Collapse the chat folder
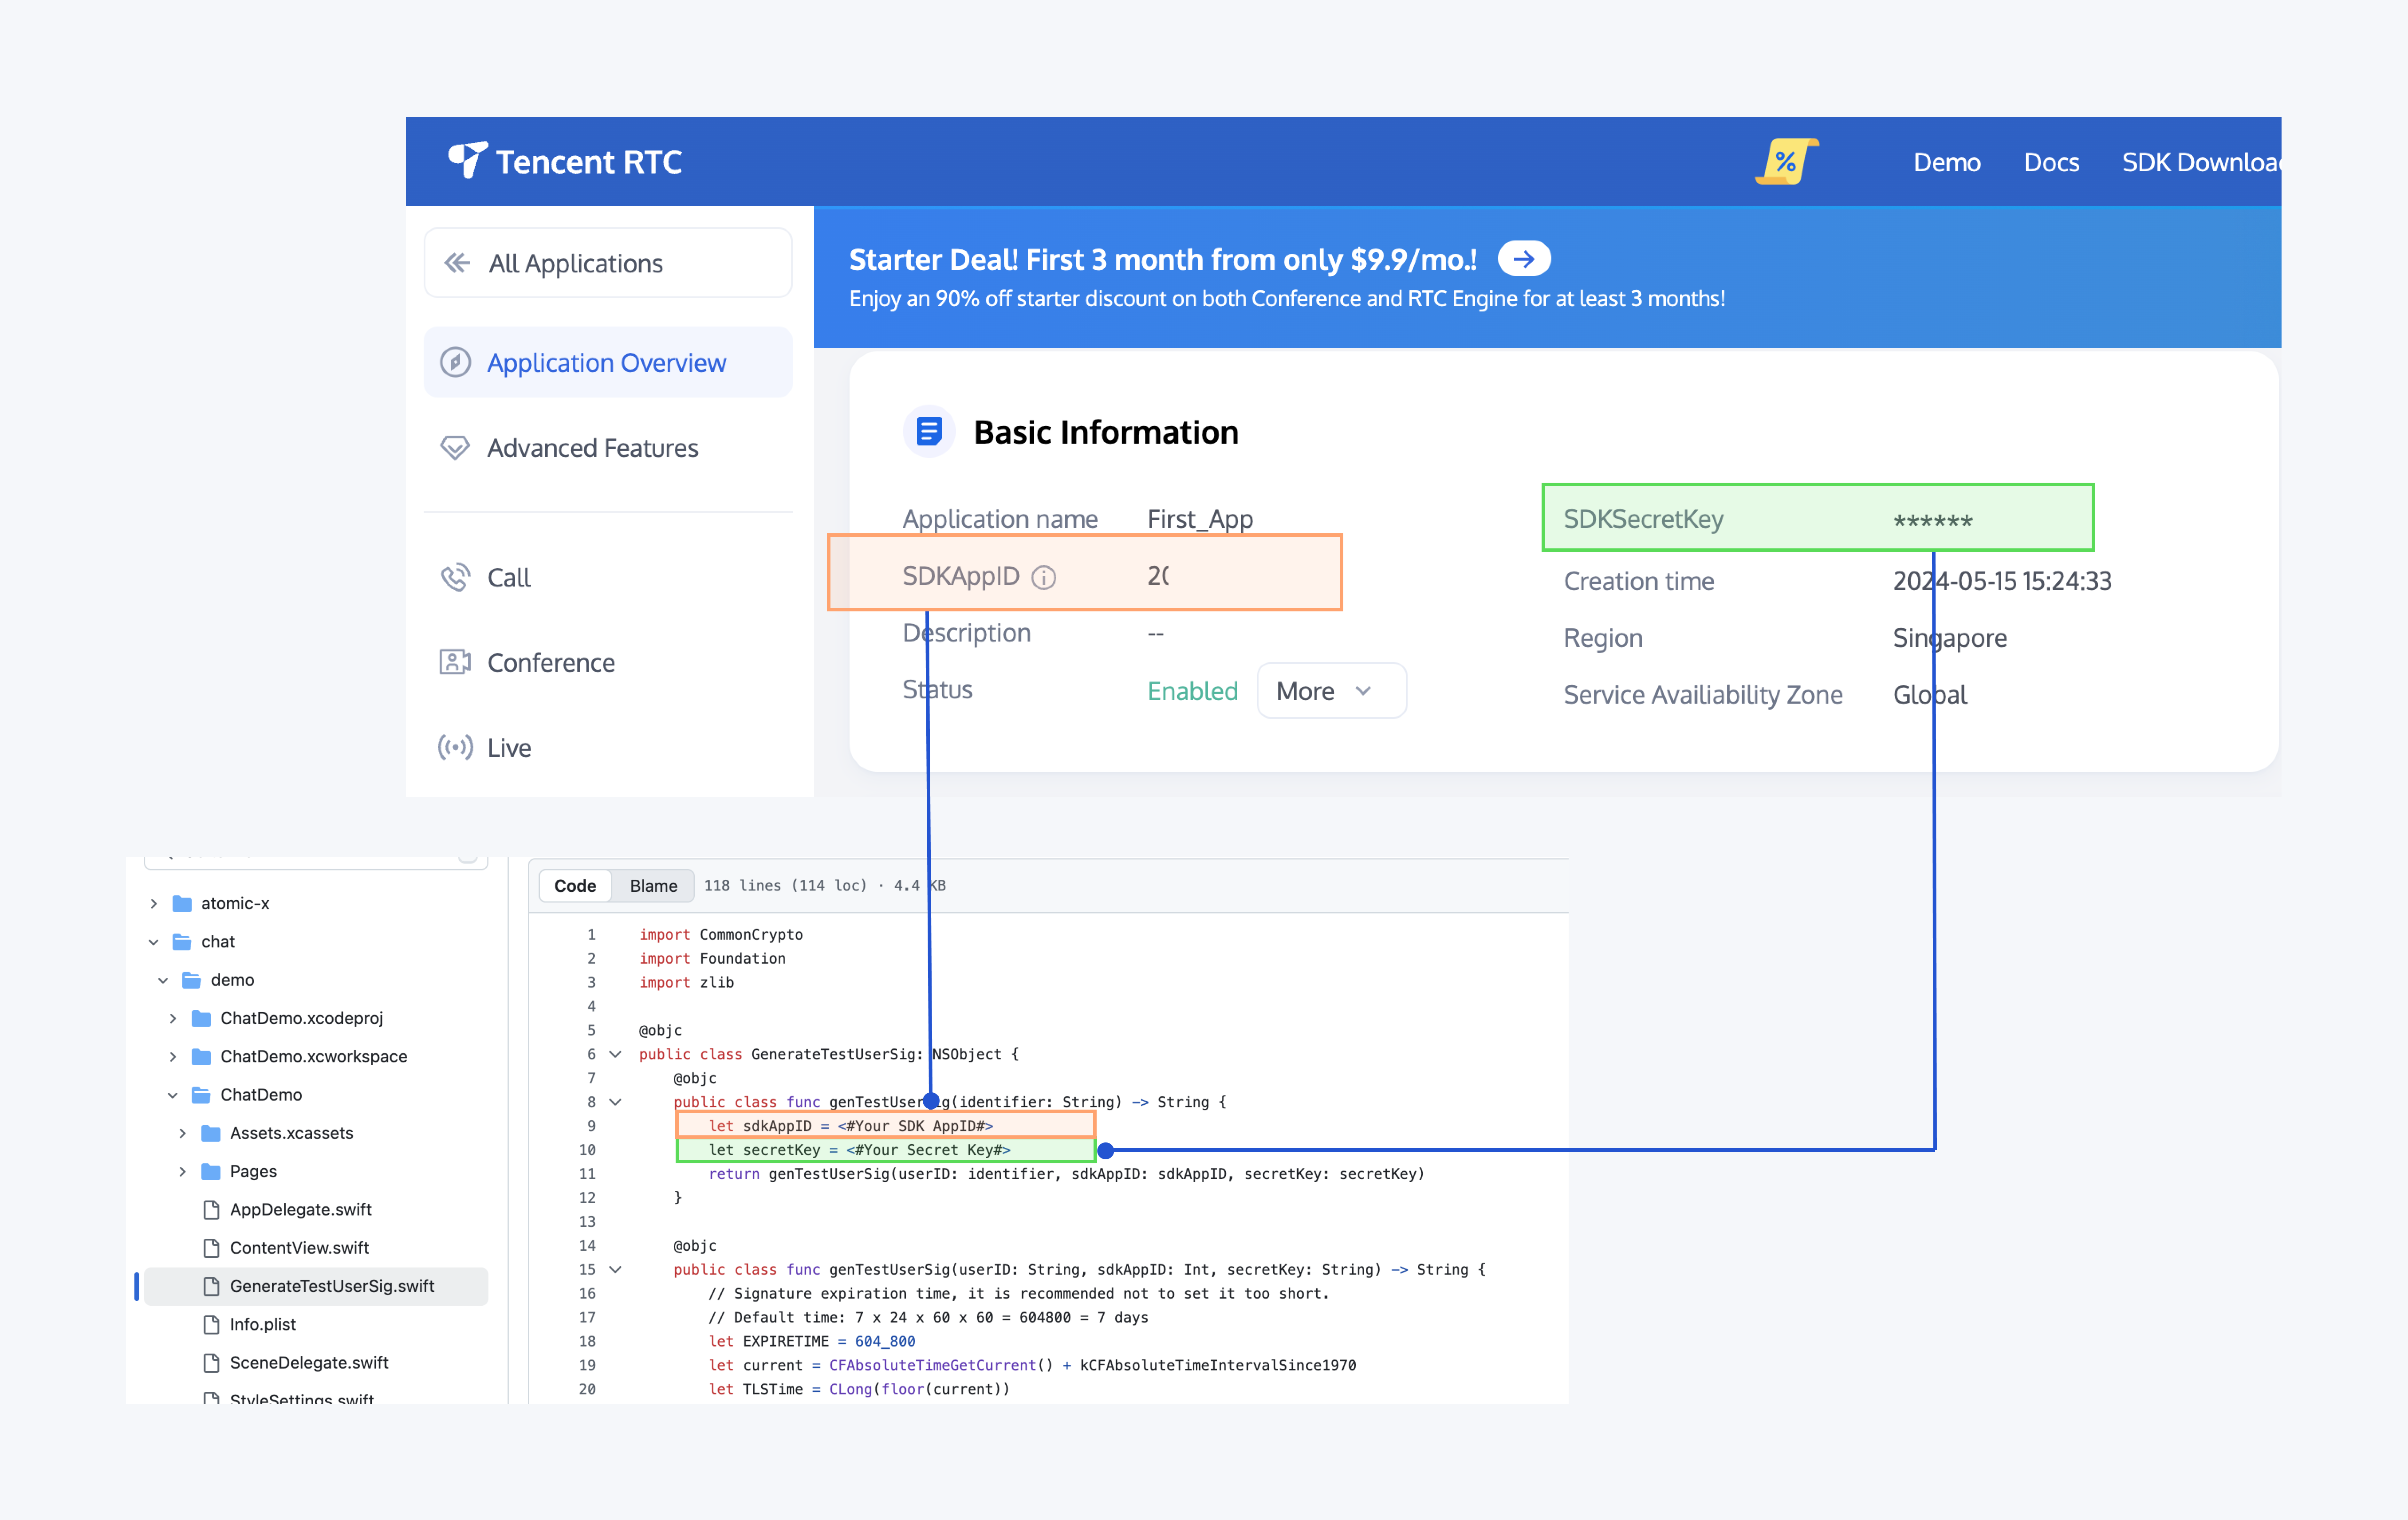Screen dimensions: 2408x1520 pos(154,941)
